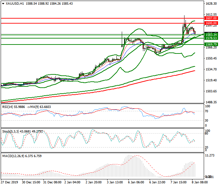The width and height of the screenshot is (219, 186).
Task: Select the 80 level on Stoch scale
Action: (x=206, y=134)
